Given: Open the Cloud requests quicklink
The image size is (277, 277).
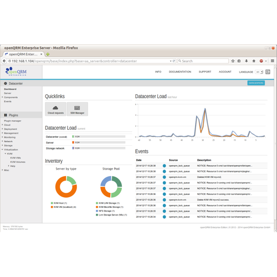Looking at the screenshot, I should click(x=55, y=109).
